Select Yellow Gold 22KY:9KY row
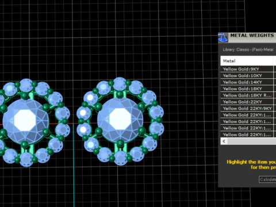 coord(247,108)
